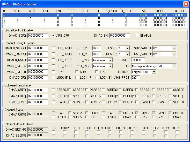Click the DMAC_GCFG value field
This screenshot has width=190, height=142.
pos(38,36)
